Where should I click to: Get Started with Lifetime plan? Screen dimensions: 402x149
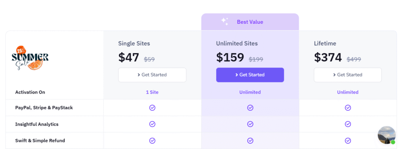pyautogui.click(x=348, y=75)
